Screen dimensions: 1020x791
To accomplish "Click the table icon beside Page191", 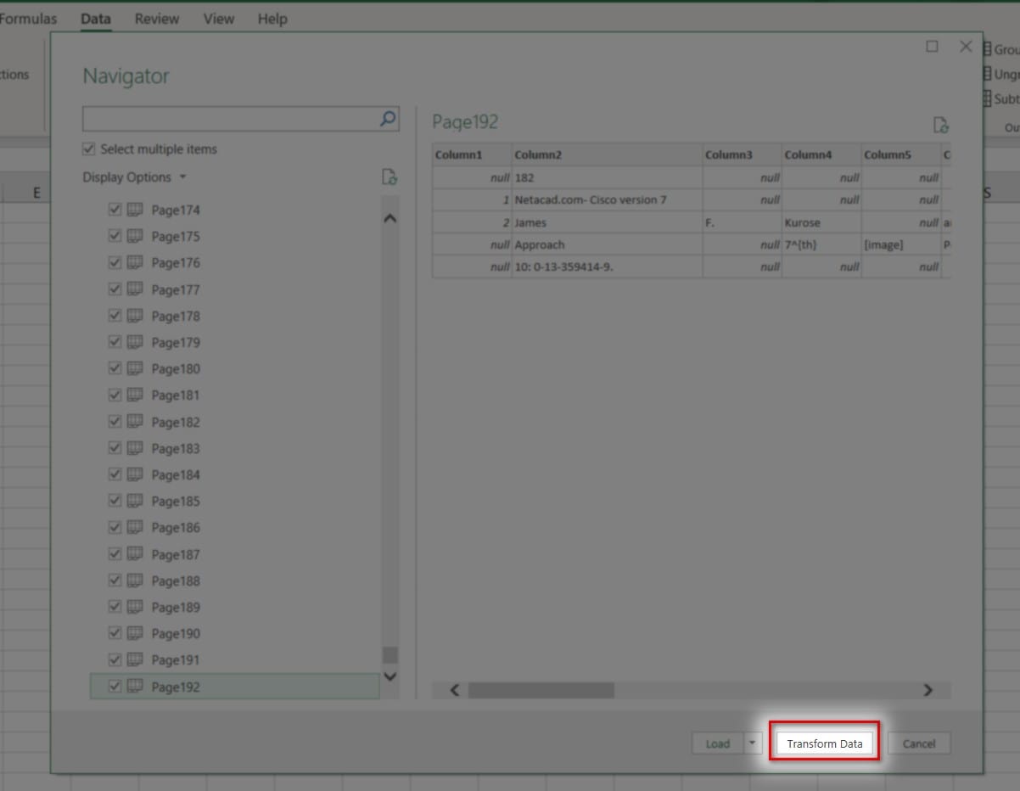I will (x=134, y=659).
